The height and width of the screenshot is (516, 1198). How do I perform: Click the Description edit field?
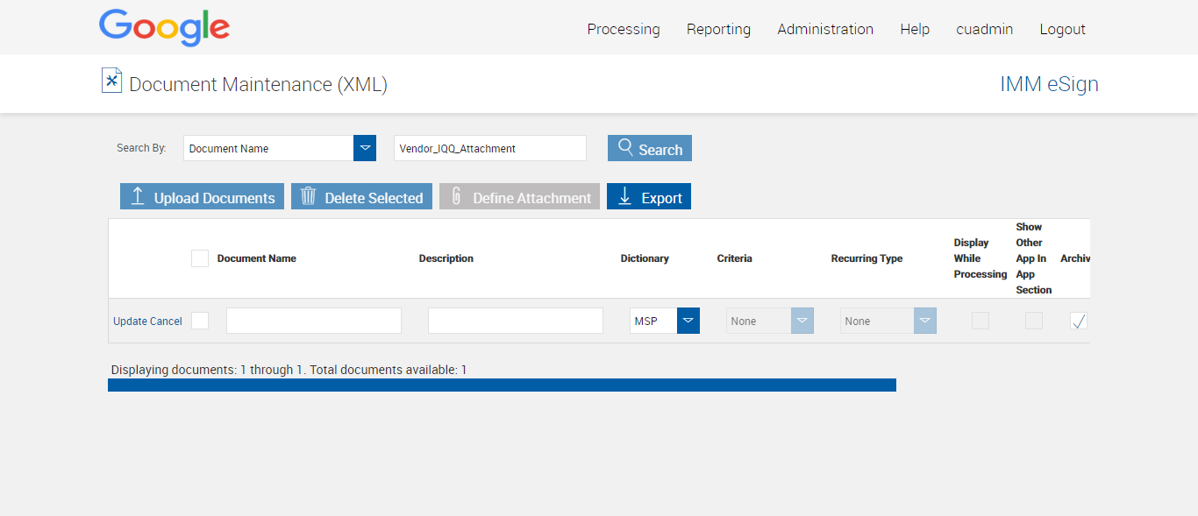point(516,321)
